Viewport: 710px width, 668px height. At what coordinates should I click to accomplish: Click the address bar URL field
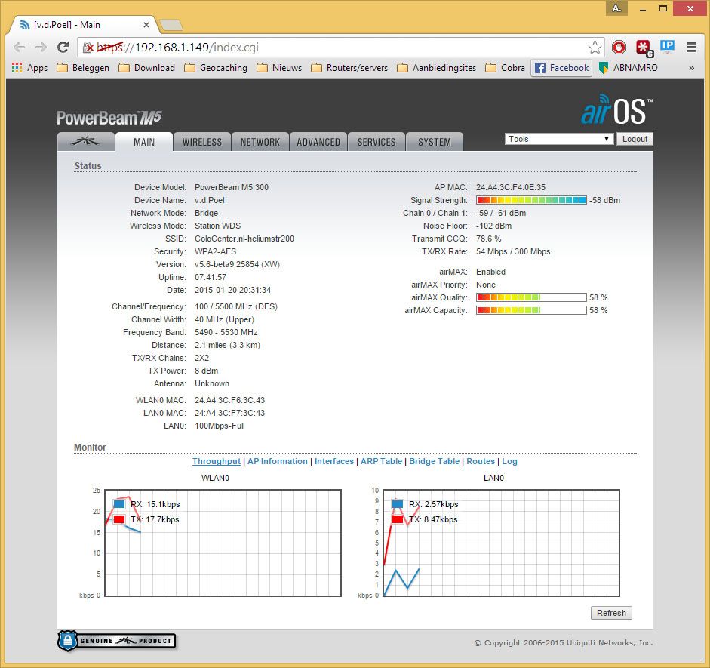(340, 47)
